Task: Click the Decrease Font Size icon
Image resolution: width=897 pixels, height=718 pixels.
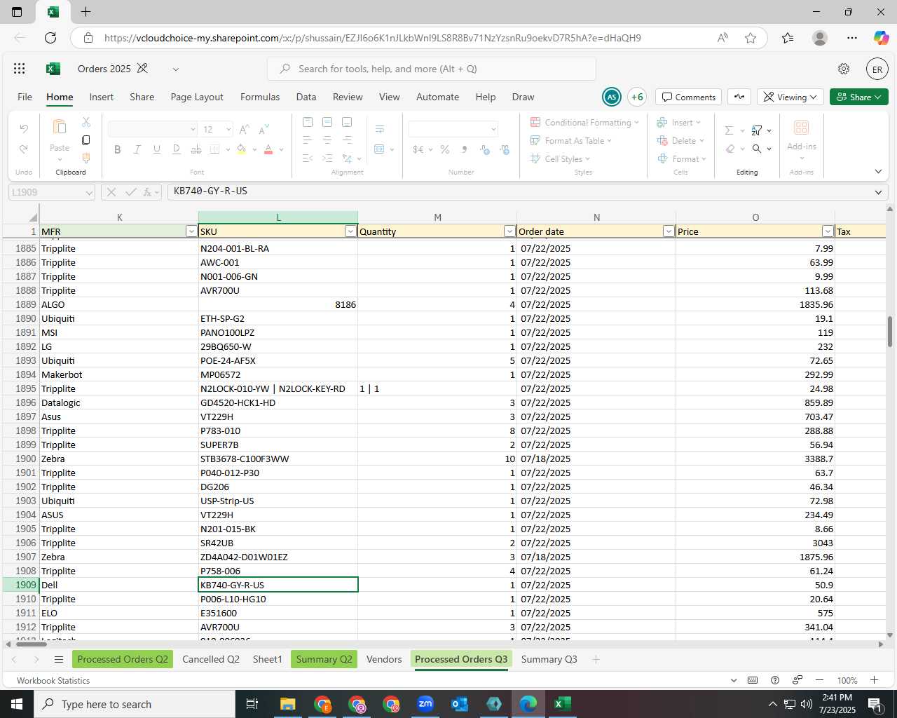Action: coord(264,130)
